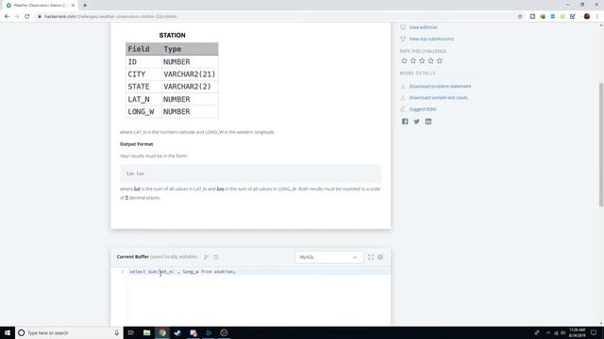Image resolution: width=604 pixels, height=339 pixels.
Task: Select the VARCHAR2(21) cell for CITY
Action: coord(190,74)
